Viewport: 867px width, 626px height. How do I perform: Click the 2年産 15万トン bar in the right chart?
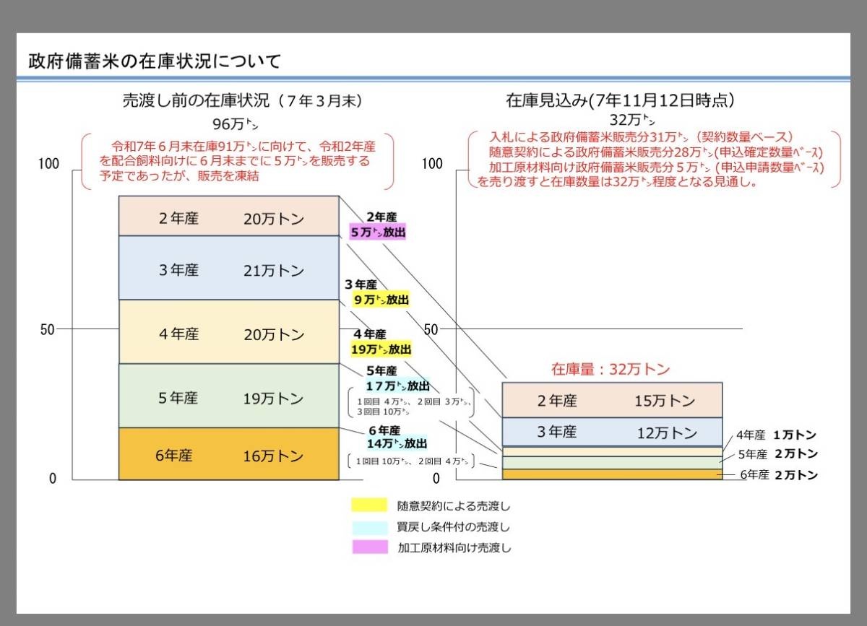[611, 400]
